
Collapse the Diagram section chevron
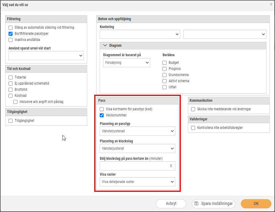(x=105, y=45)
